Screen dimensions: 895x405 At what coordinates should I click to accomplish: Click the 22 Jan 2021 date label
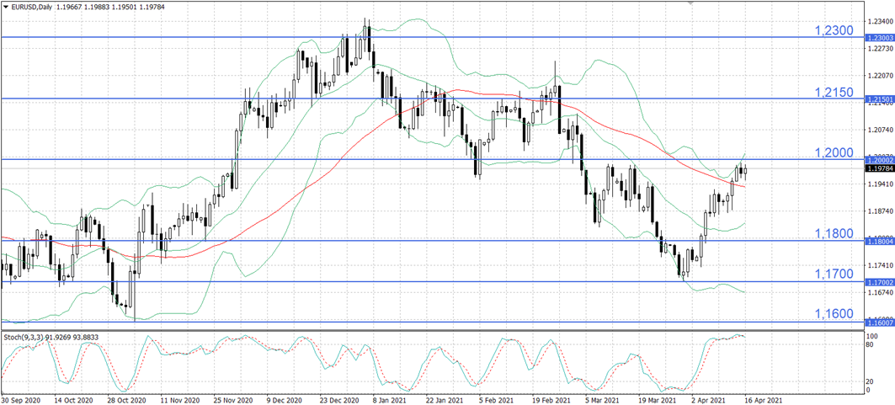tap(446, 401)
